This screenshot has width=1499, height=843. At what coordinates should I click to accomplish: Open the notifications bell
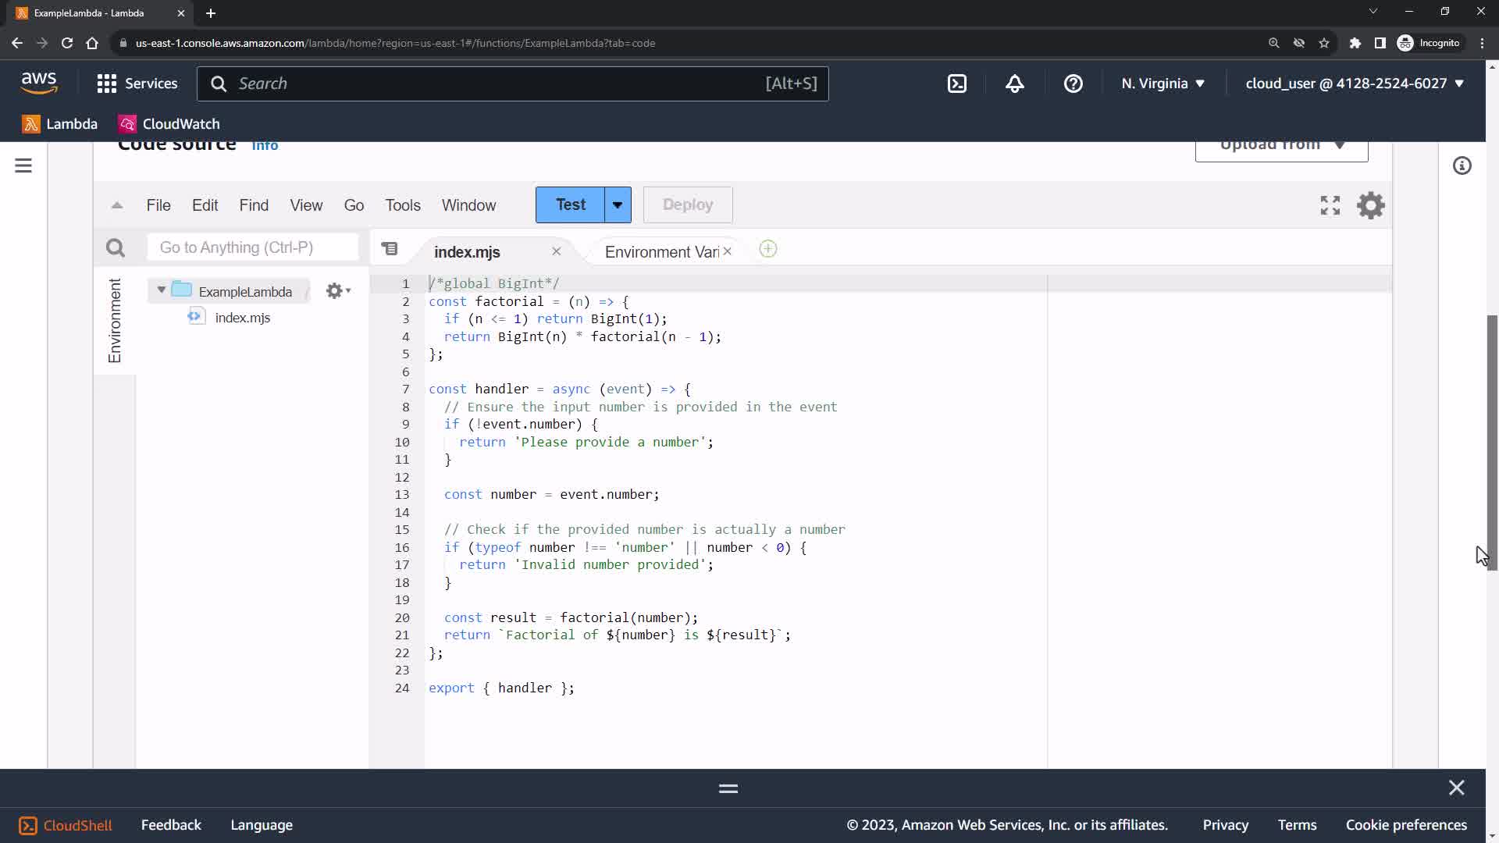click(x=1014, y=84)
